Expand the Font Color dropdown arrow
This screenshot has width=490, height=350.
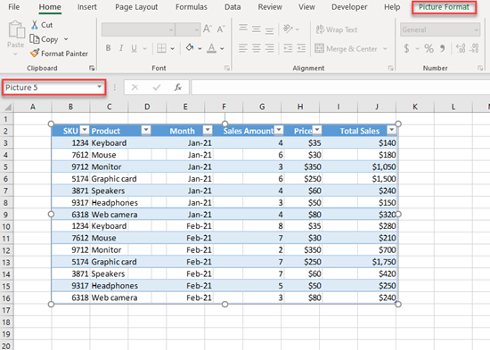[x=222, y=48]
